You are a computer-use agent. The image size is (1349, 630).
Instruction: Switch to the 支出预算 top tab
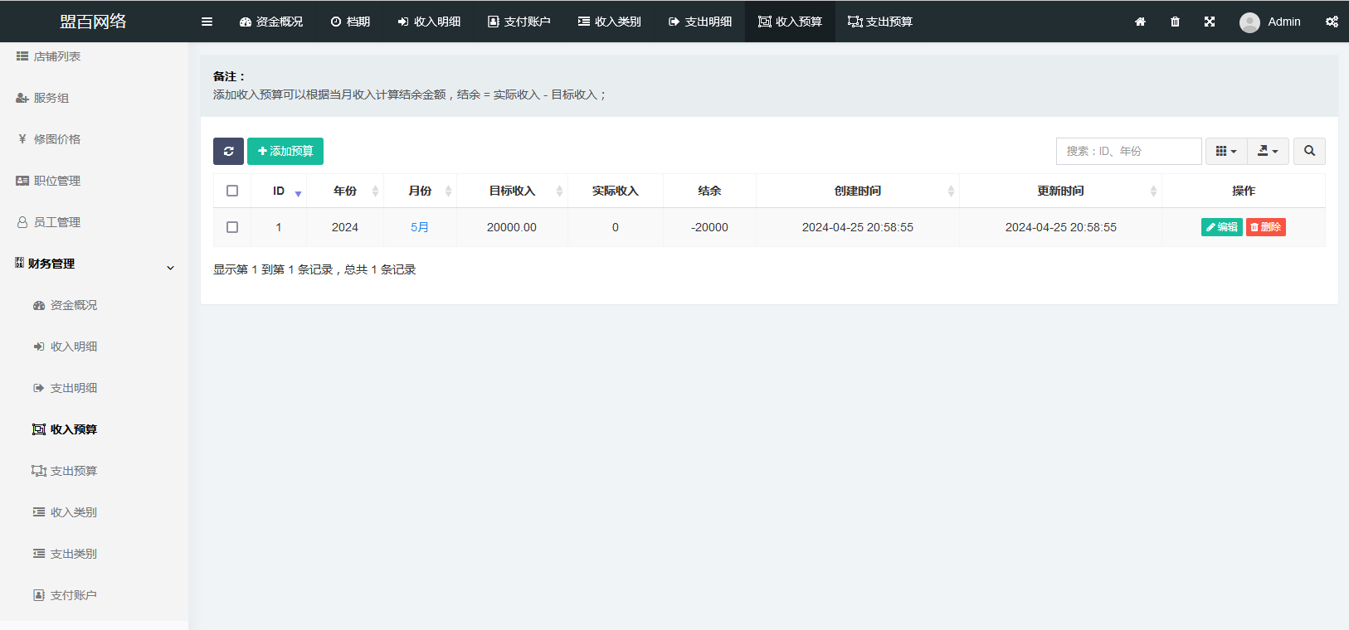tap(880, 22)
